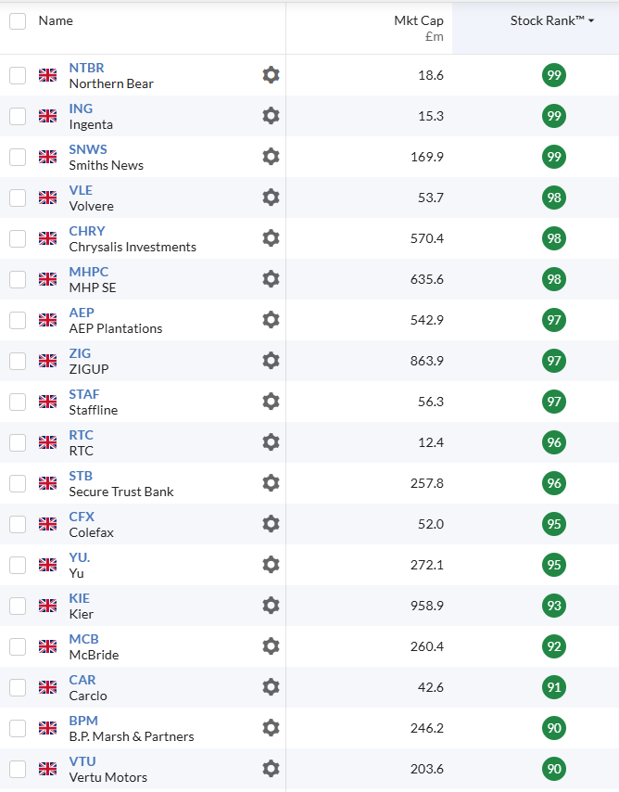Tick the checkbox for Staffline
Viewport: 619px width, 792px height.
pyautogui.click(x=18, y=402)
